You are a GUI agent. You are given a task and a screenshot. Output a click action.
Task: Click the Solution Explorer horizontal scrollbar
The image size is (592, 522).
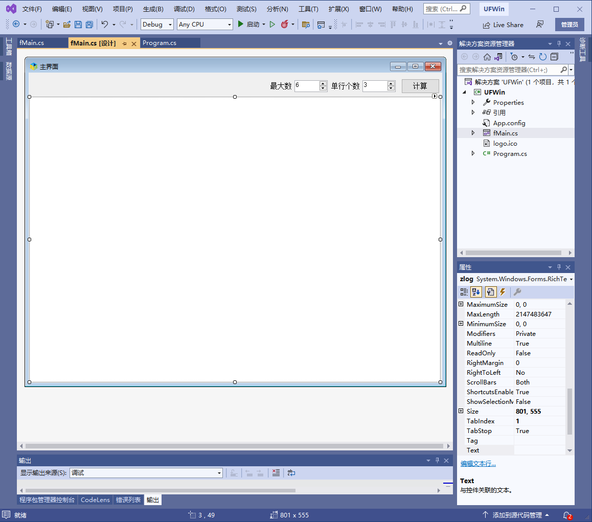(513, 253)
